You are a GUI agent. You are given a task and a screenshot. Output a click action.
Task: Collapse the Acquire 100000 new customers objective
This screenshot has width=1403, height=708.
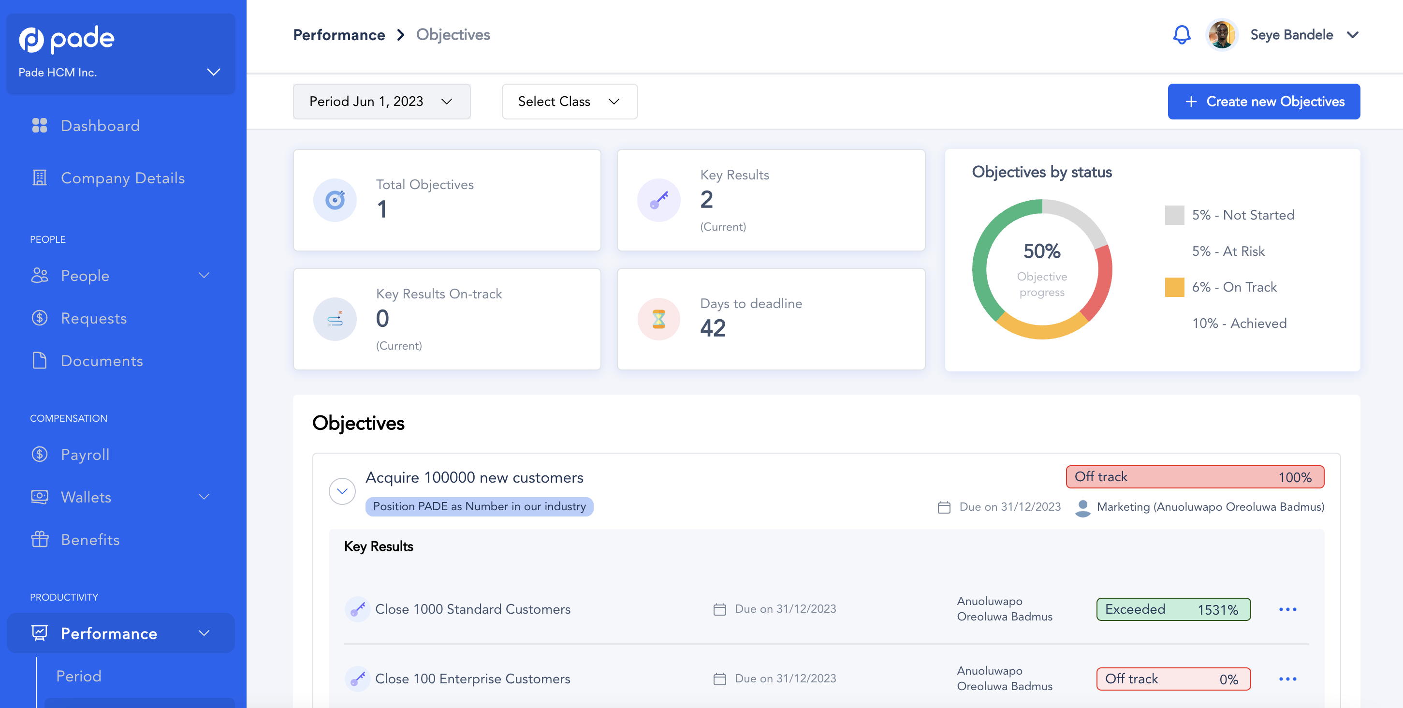pos(342,491)
